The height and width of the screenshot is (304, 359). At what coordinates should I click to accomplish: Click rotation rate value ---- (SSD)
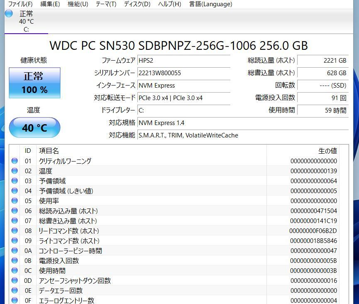pos(323,86)
